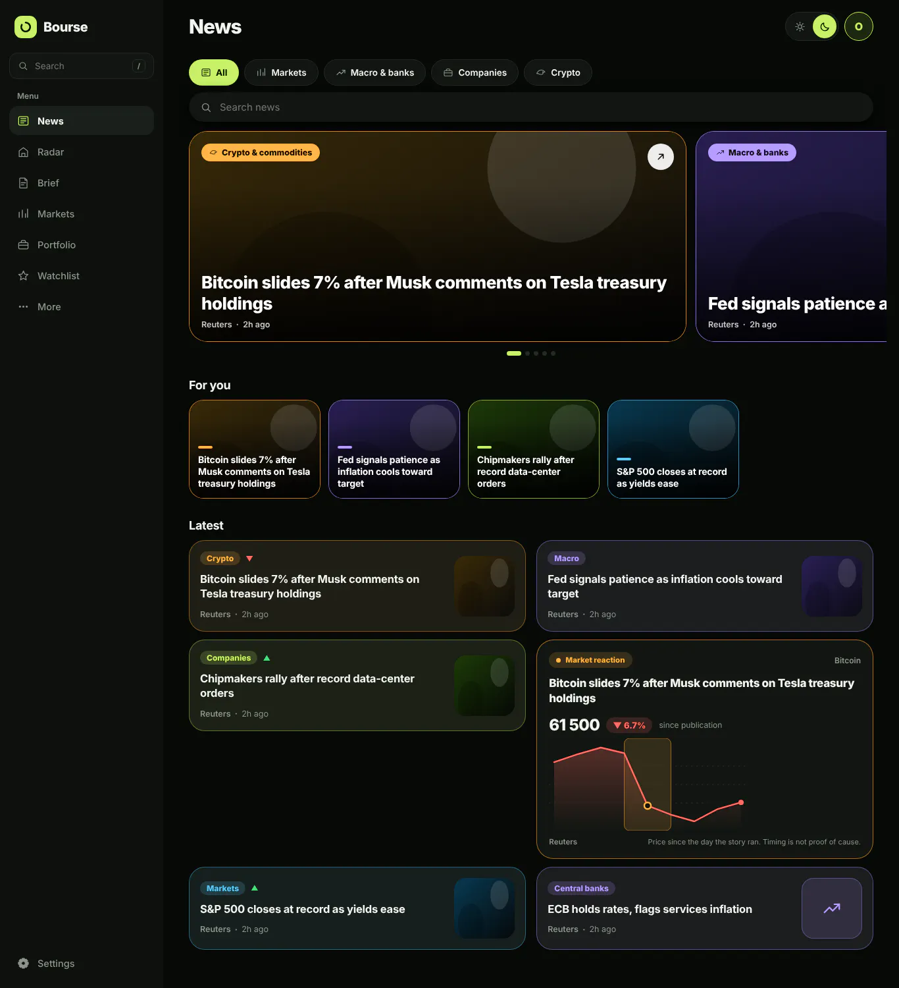
Task: Click the Market reaction badge
Action: click(590, 660)
